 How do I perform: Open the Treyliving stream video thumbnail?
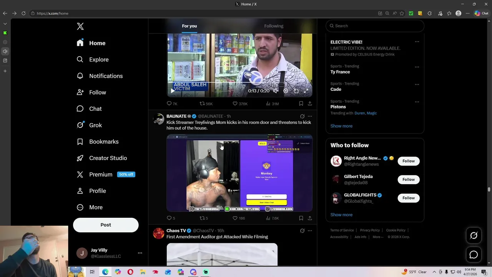point(239,173)
